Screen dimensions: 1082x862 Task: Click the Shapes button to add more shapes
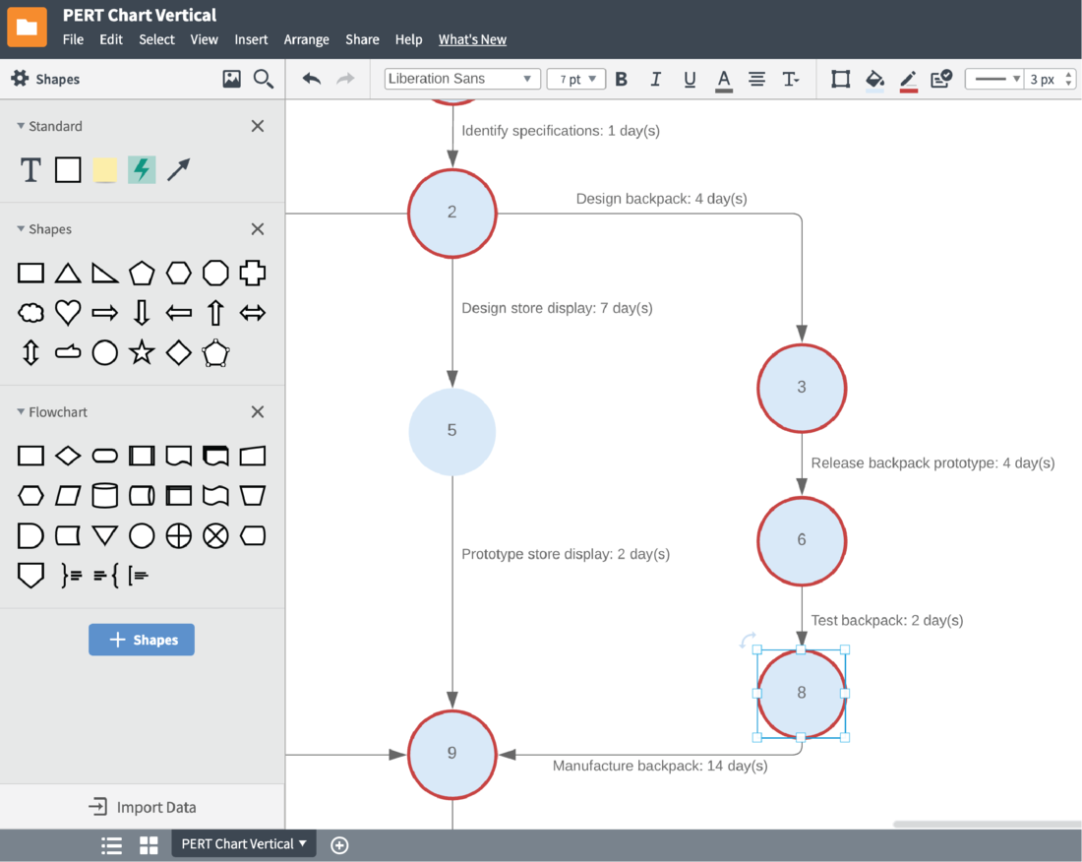point(141,640)
